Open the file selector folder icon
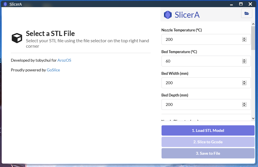The image size is (258, 167). [x=247, y=13]
